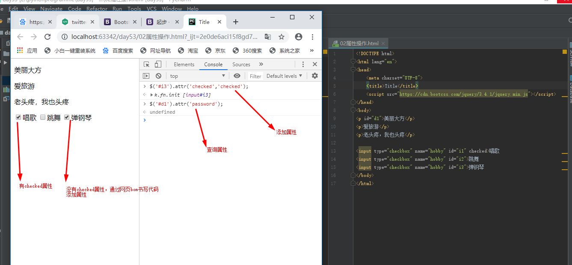572x265 pixels.
Task: Open the Navigate menu in PyCharm
Action: point(51,9)
